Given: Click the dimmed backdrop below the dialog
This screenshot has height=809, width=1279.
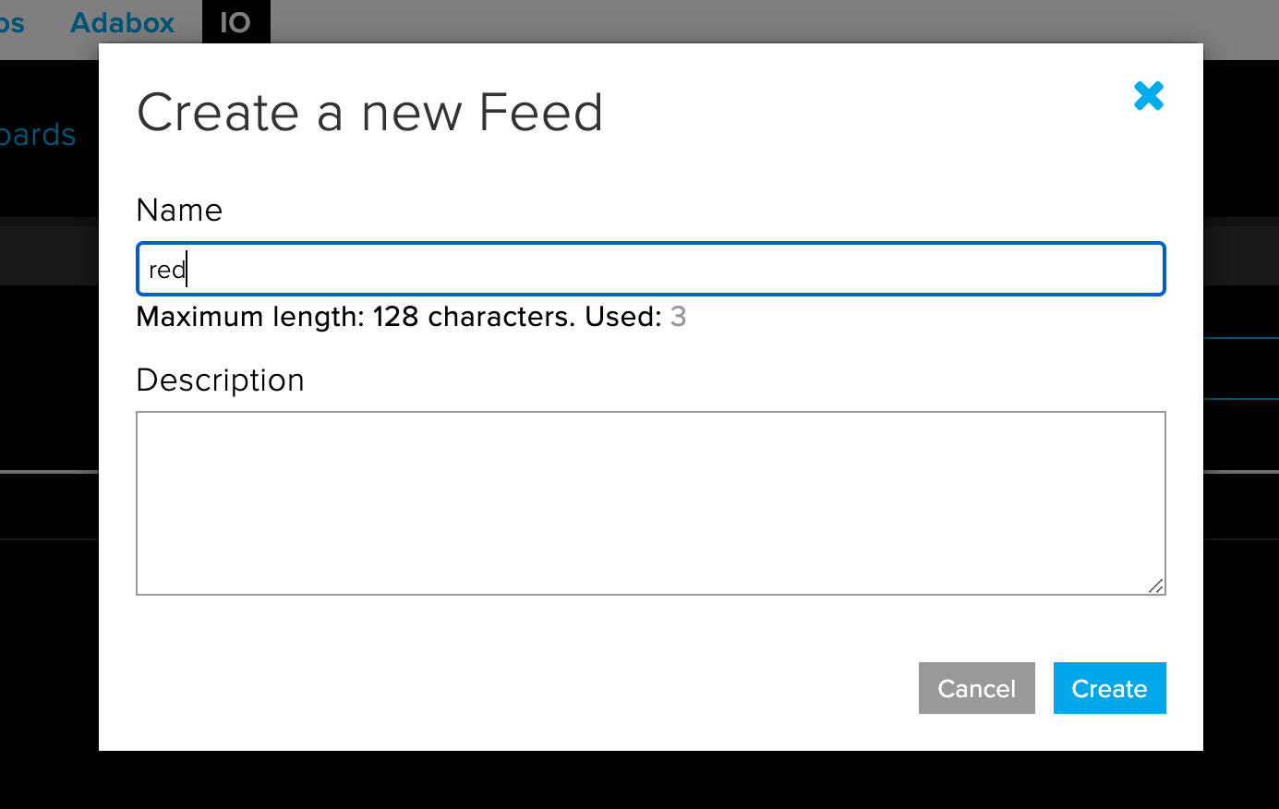Looking at the screenshot, I should [x=639, y=780].
